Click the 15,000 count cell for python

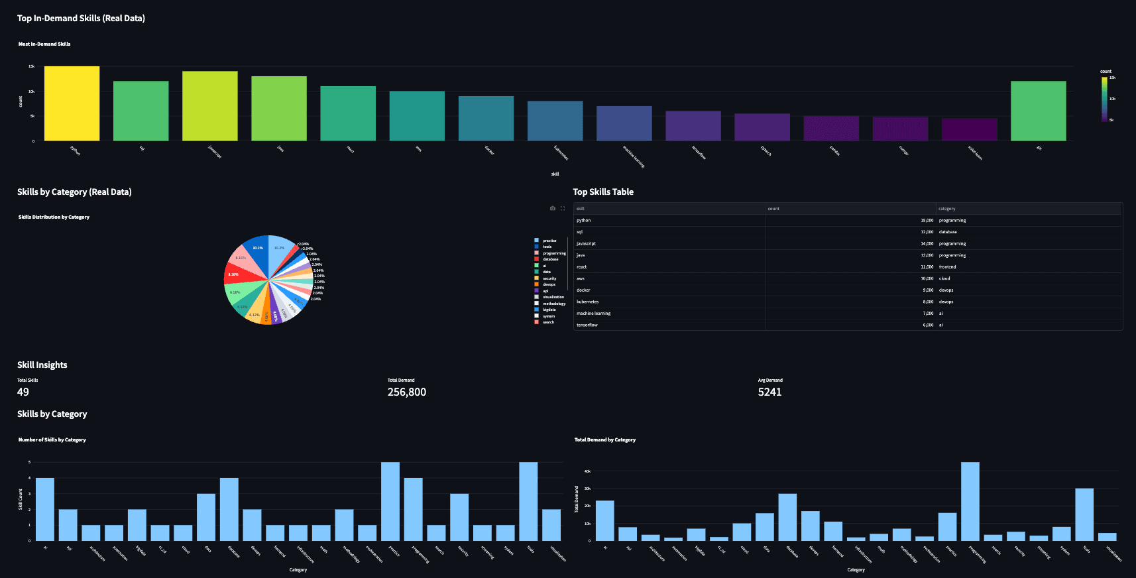coord(851,220)
